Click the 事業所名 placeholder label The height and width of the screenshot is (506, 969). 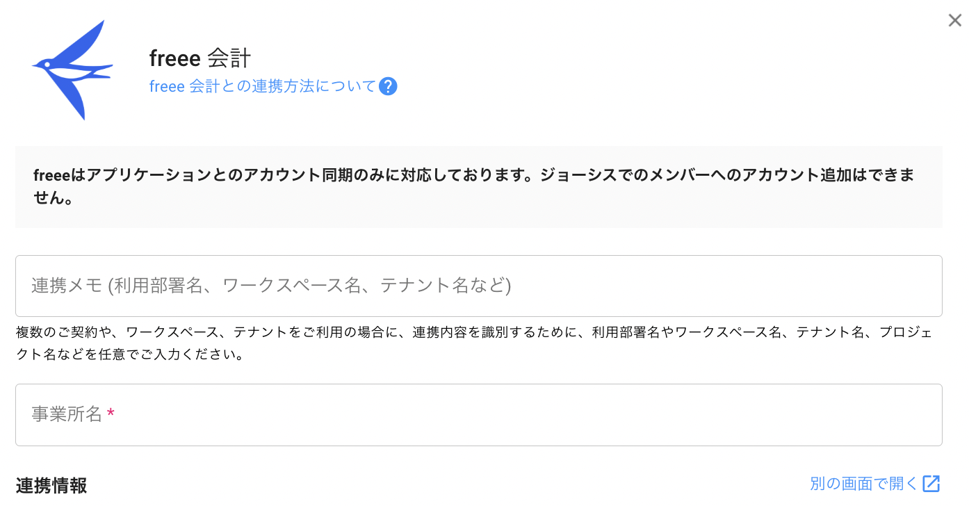click(x=67, y=415)
